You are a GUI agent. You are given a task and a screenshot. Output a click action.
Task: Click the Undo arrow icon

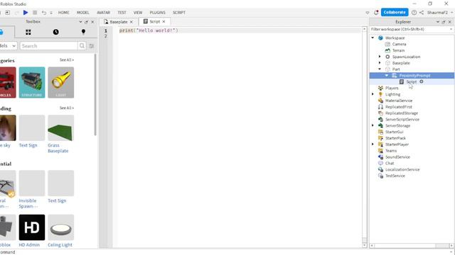[x=44, y=13]
